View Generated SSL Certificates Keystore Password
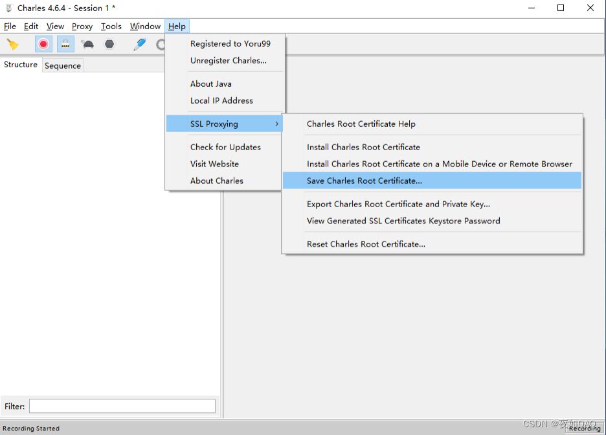The width and height of the screenshot is (606, 435). 432,221
